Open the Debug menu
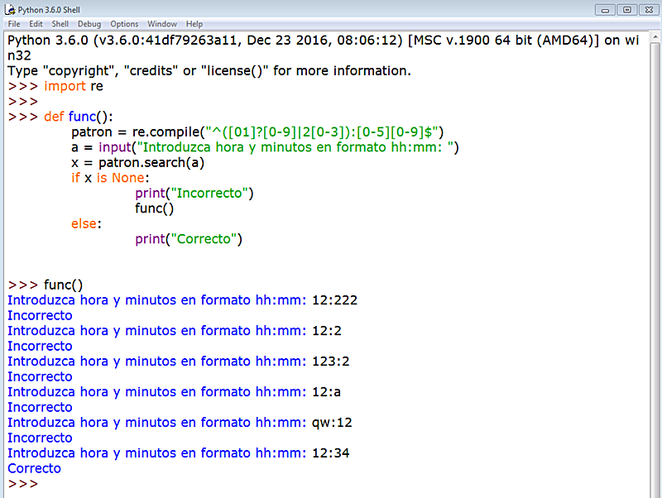 (x=88, y=23)
